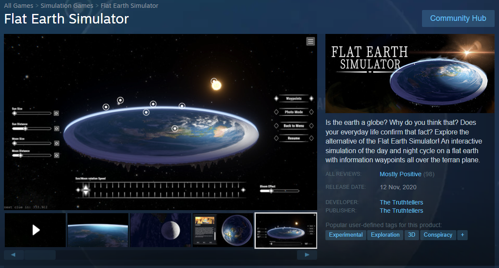The width and height of the screenshot is (499, 268).
Task: Select the Exploration tag
Action: click(385, 235)
